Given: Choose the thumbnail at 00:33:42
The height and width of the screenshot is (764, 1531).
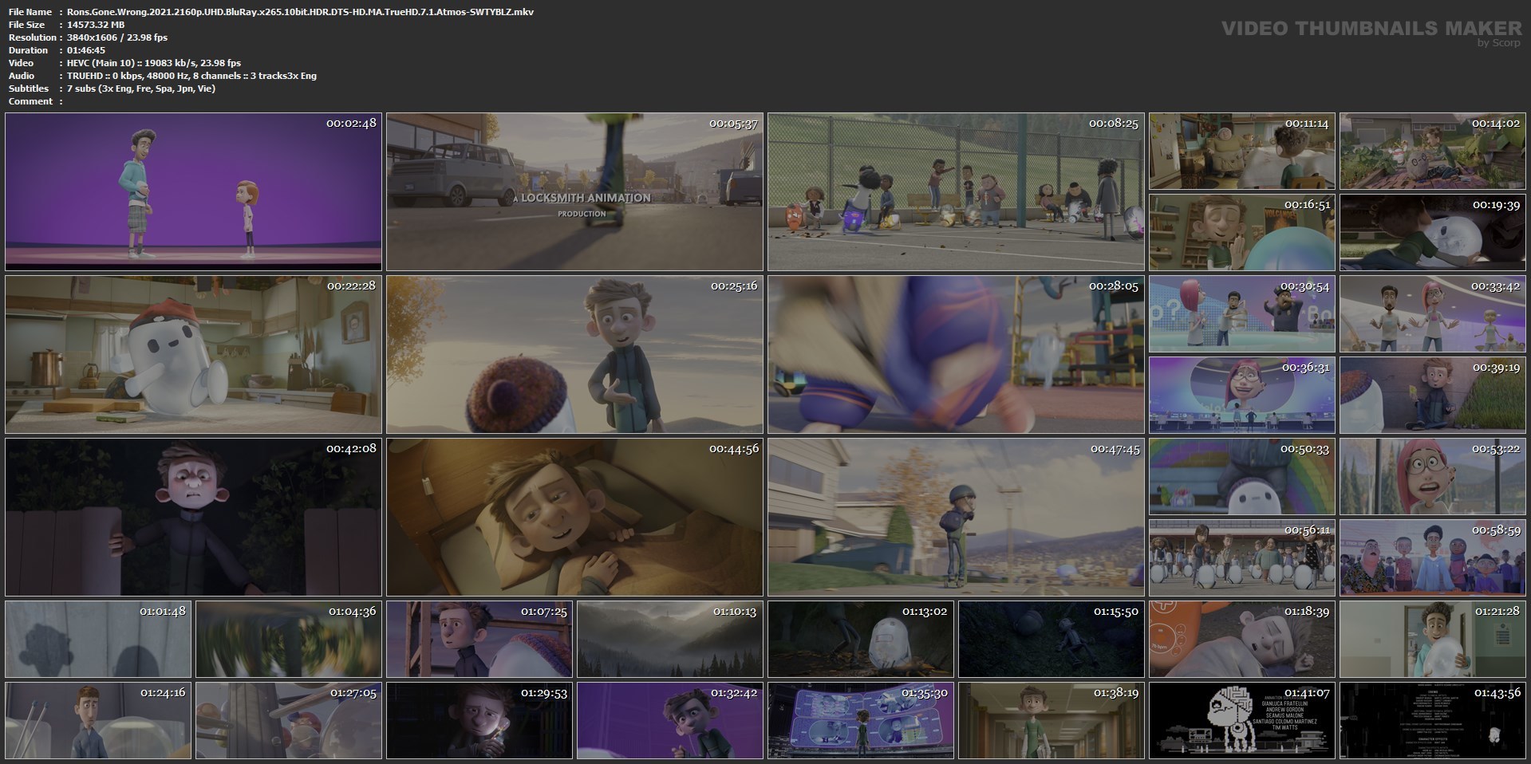Looking at the screenshot, I should click(x=1432, y=313).
